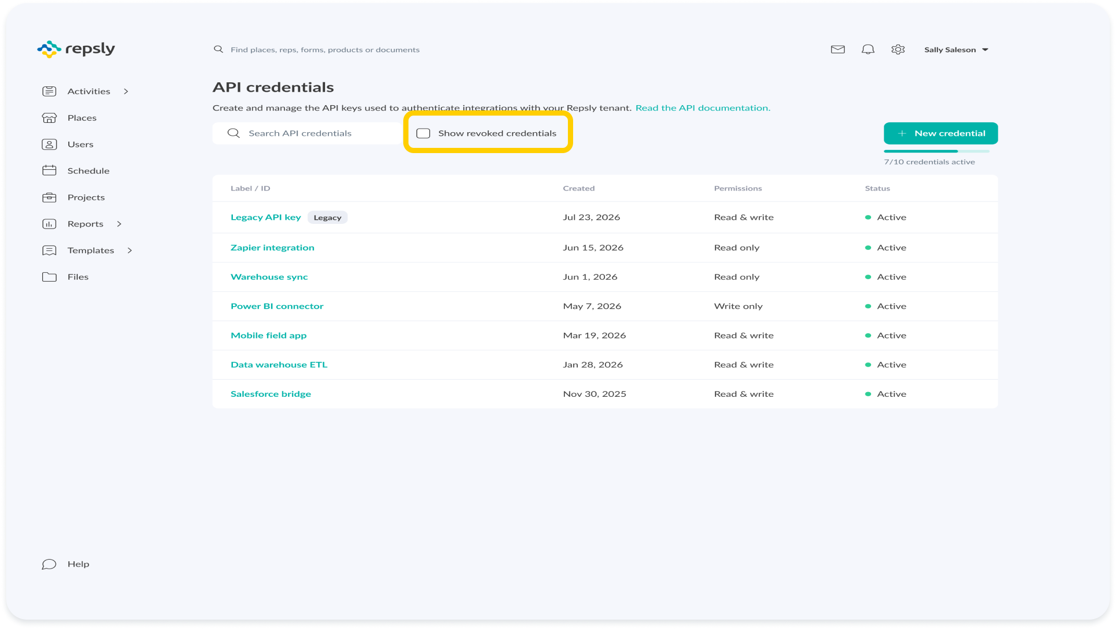Click the Files folder icon

click(49, 277)
